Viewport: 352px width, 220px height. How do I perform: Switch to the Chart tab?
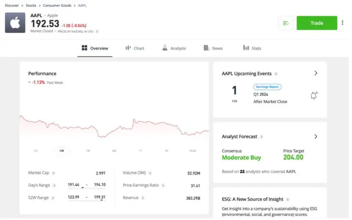point(135,48)
